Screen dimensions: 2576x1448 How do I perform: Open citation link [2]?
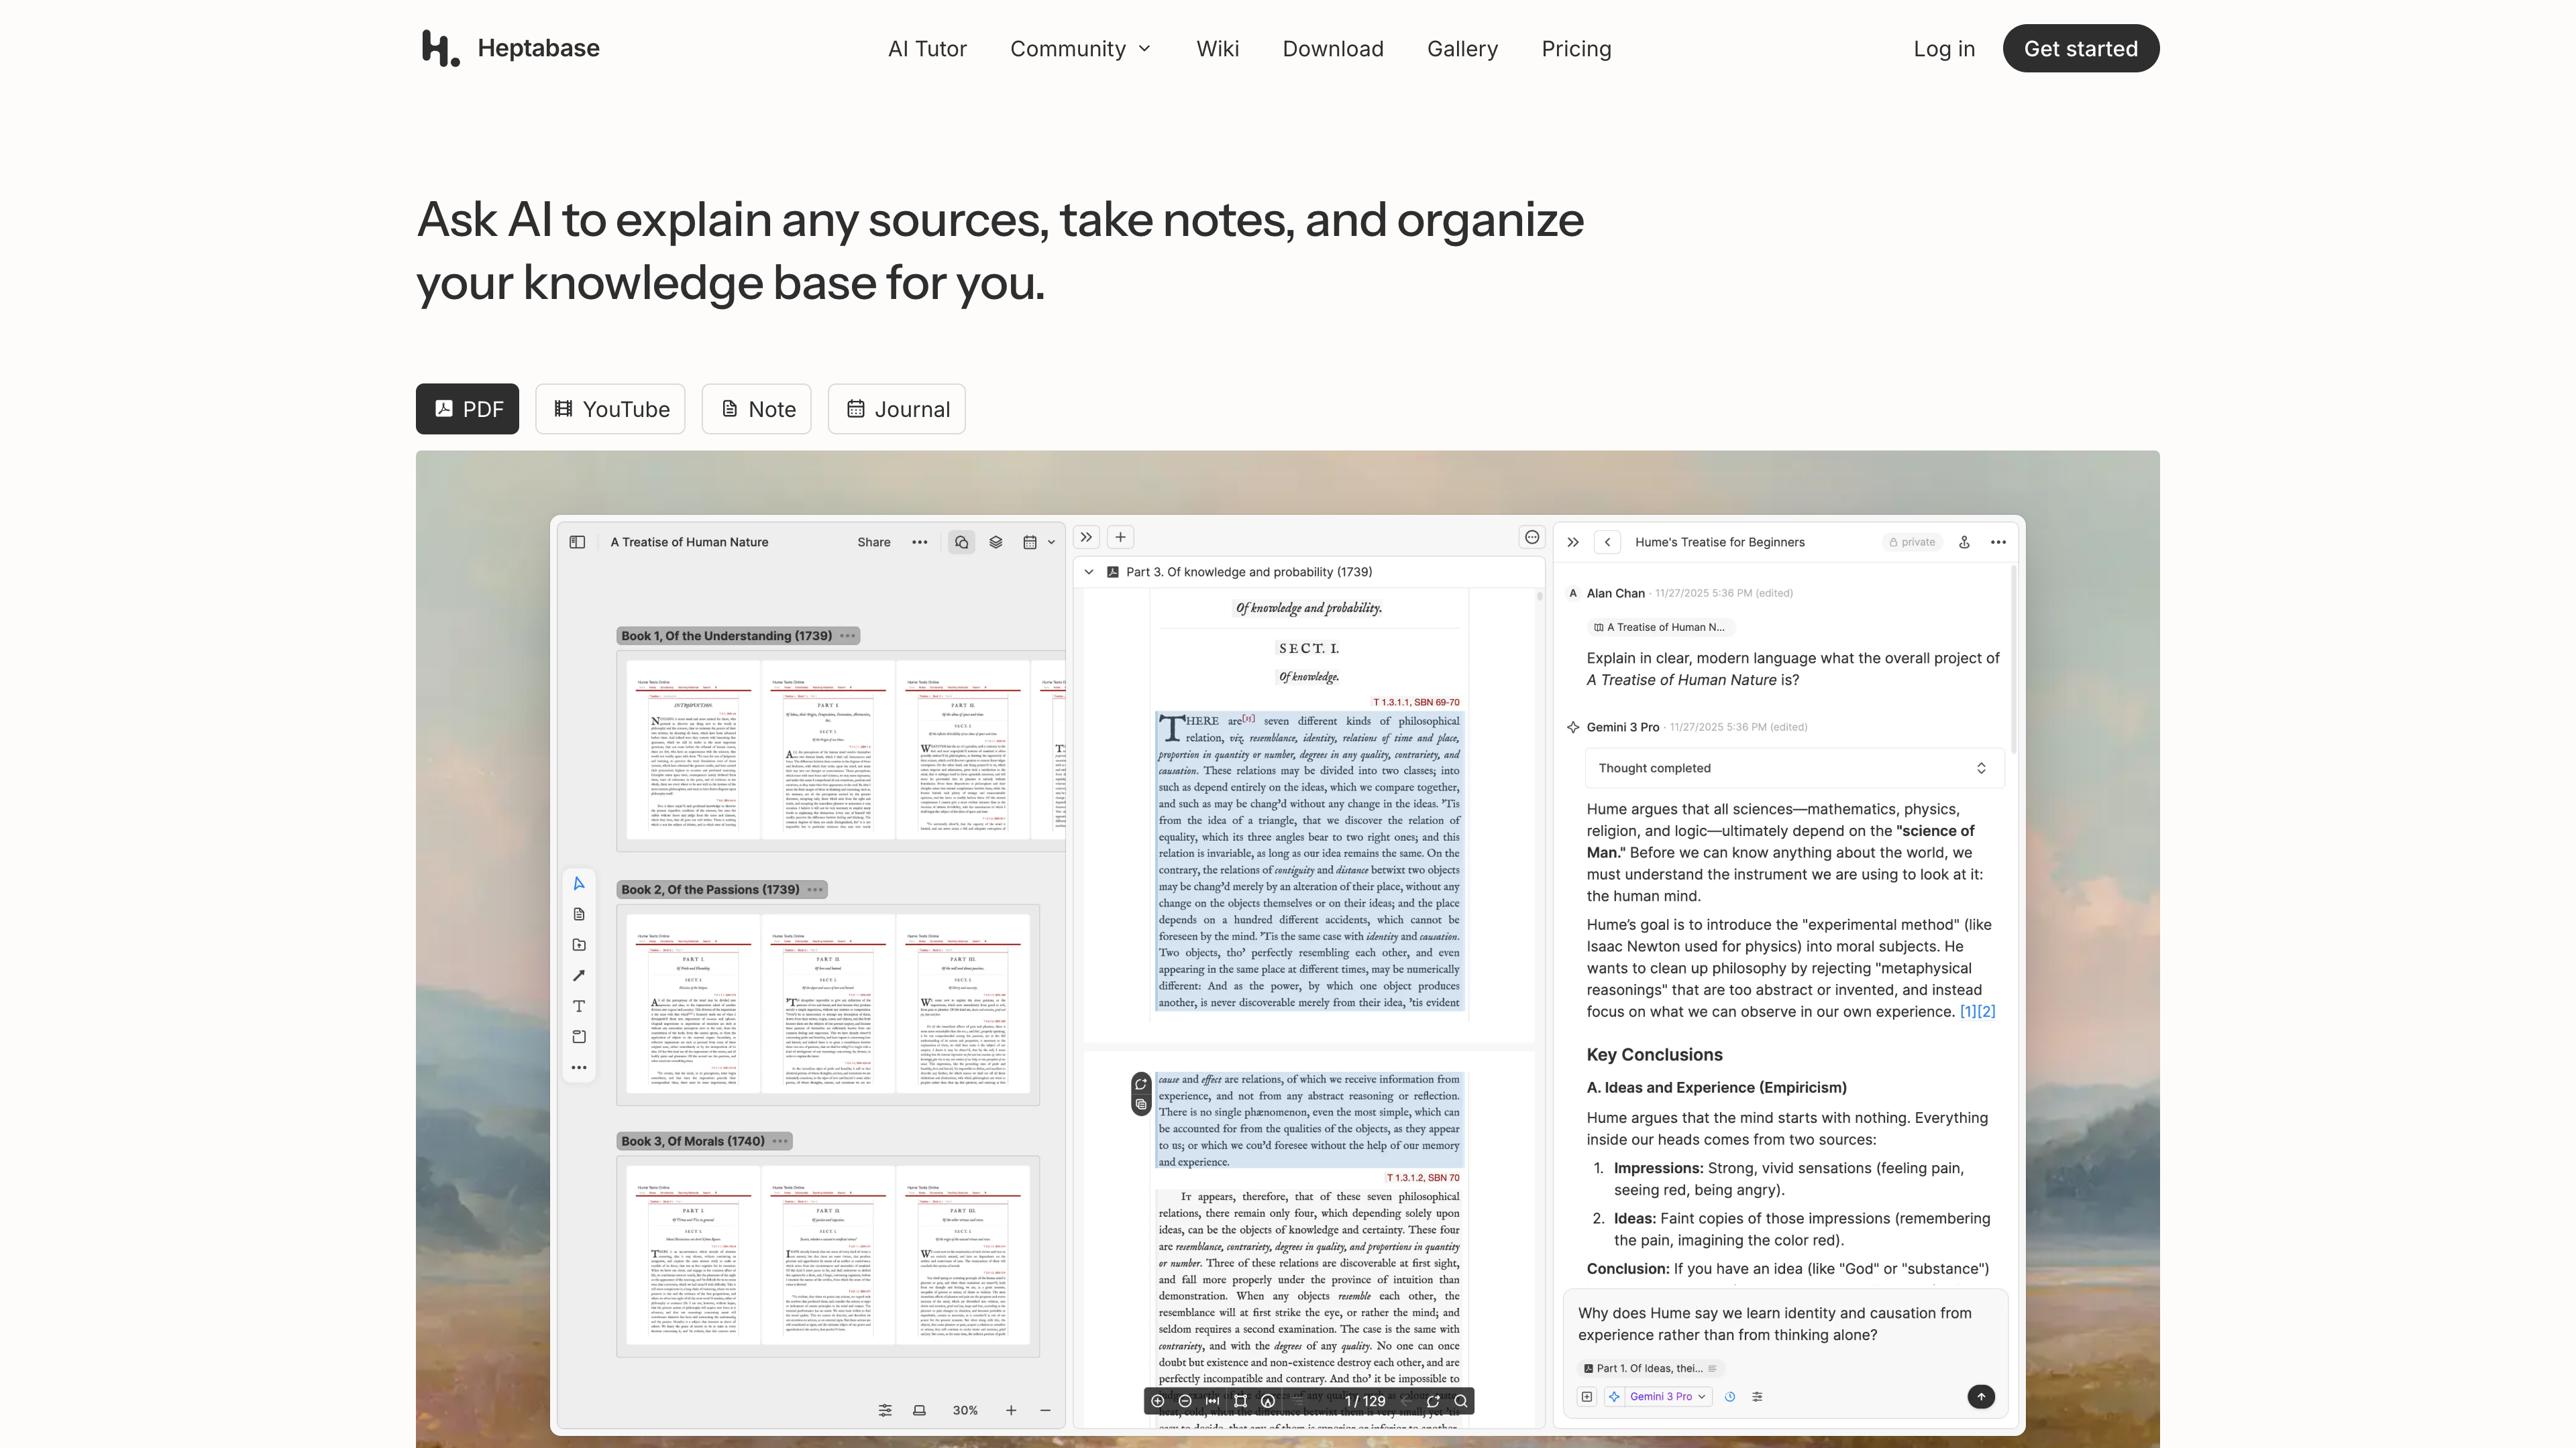[x=1986, y=1012]
